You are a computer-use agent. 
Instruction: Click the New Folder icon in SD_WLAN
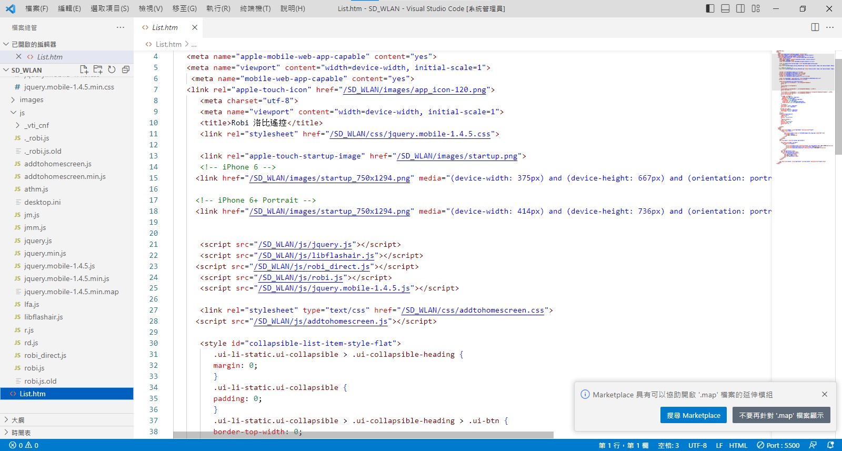click(98, 69)
